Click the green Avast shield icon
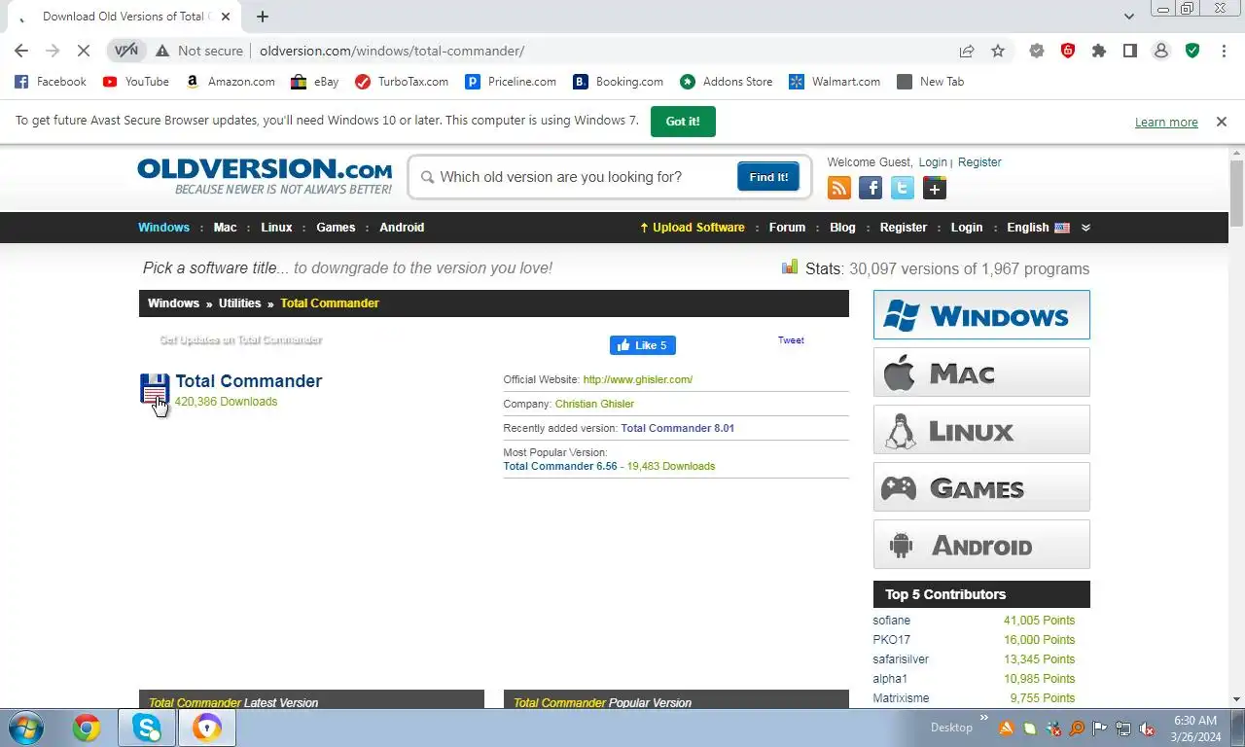This screenshot has width=1245, height=747. coord(1192,51)
